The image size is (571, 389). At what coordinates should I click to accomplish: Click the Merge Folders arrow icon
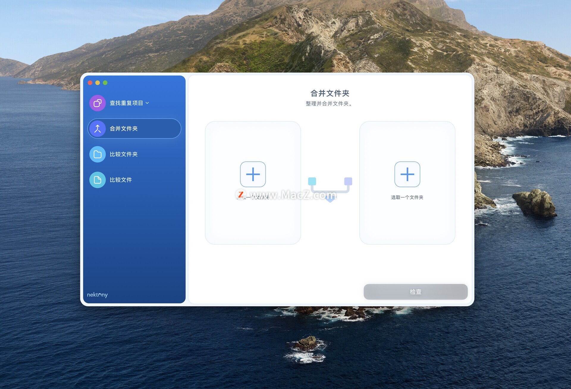[98, 129]
